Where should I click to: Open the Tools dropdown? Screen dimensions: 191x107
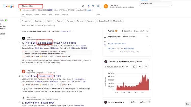click(98, 15)
